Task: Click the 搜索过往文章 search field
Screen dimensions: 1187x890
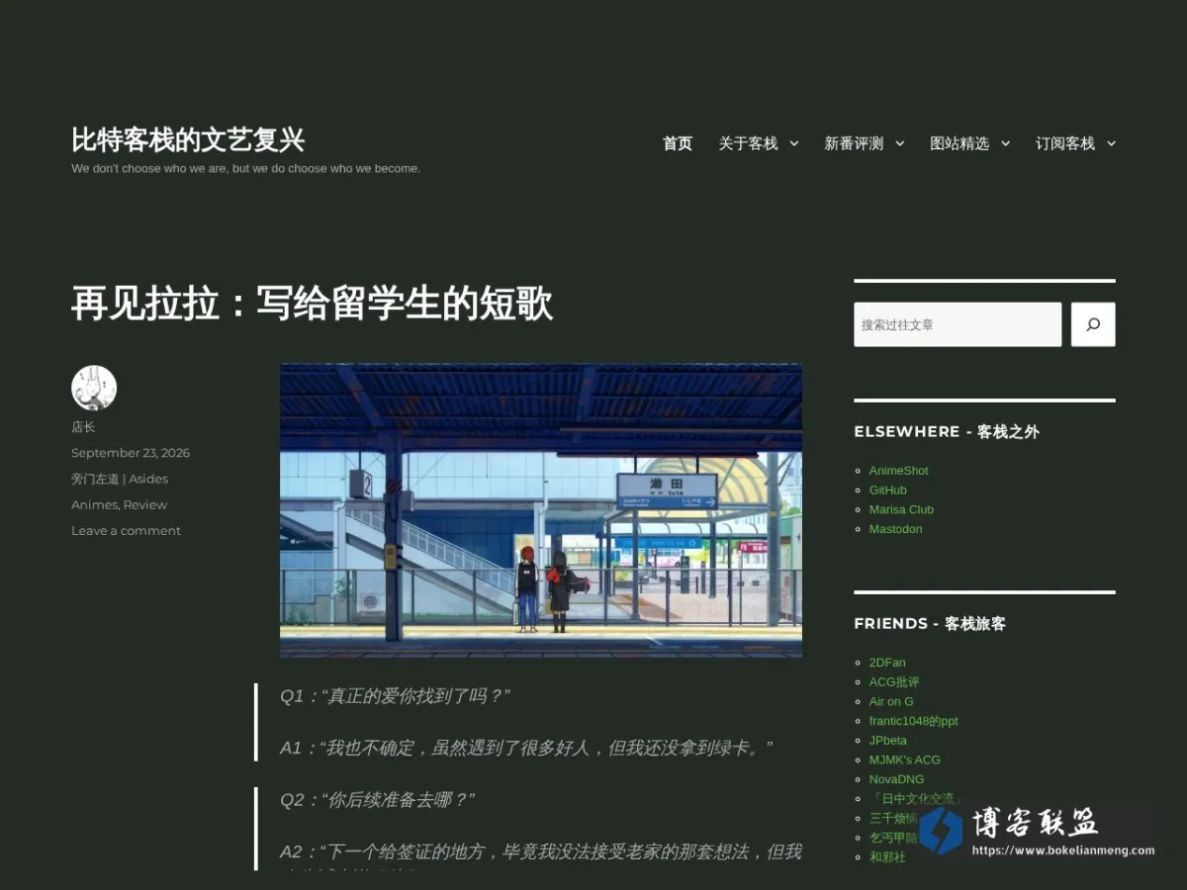Action: point(958,324)
